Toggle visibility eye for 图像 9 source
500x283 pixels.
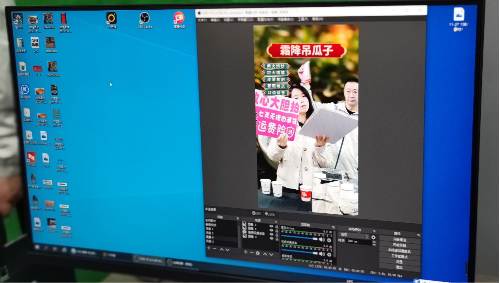pyautogui.click(x=271, y=230)
